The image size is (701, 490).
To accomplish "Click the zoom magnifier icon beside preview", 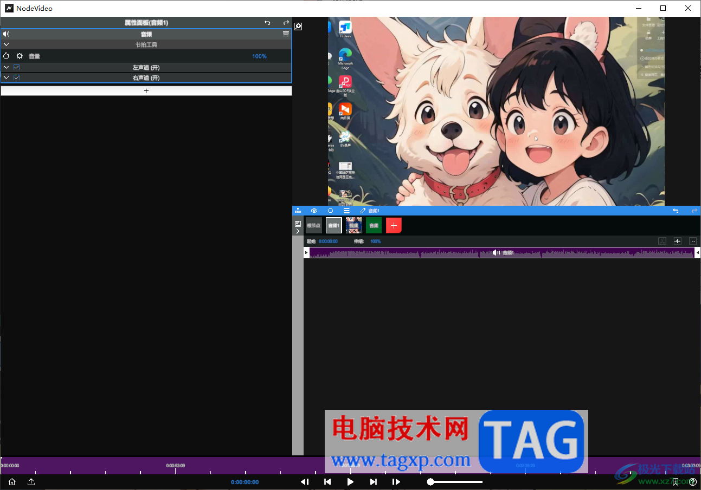I will pos(298,26).
